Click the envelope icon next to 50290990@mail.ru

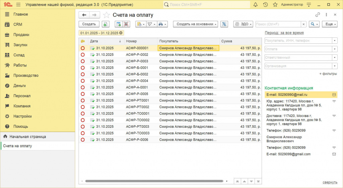click(x=334, y=95)
